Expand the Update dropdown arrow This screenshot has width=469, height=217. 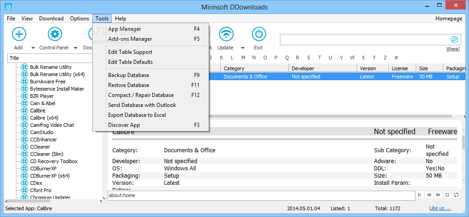coord(243,48)
